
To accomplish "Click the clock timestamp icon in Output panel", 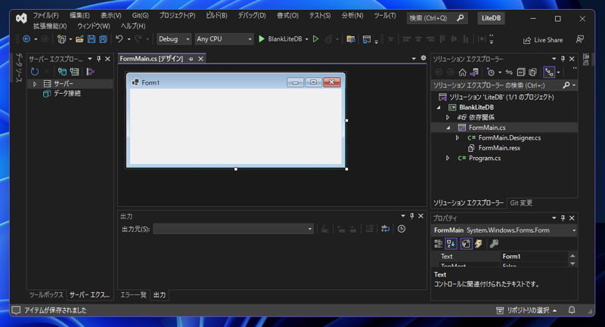I will 402,229.
